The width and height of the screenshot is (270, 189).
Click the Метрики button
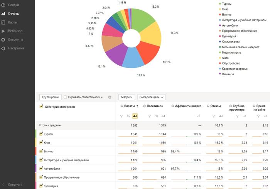(x=127, y=97)
